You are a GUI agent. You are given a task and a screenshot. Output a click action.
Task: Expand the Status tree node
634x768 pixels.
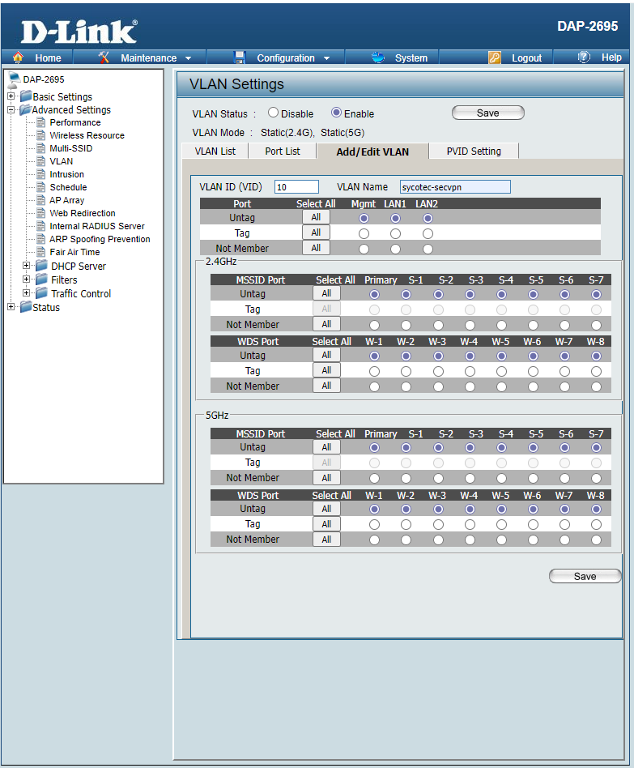[11, 307]
